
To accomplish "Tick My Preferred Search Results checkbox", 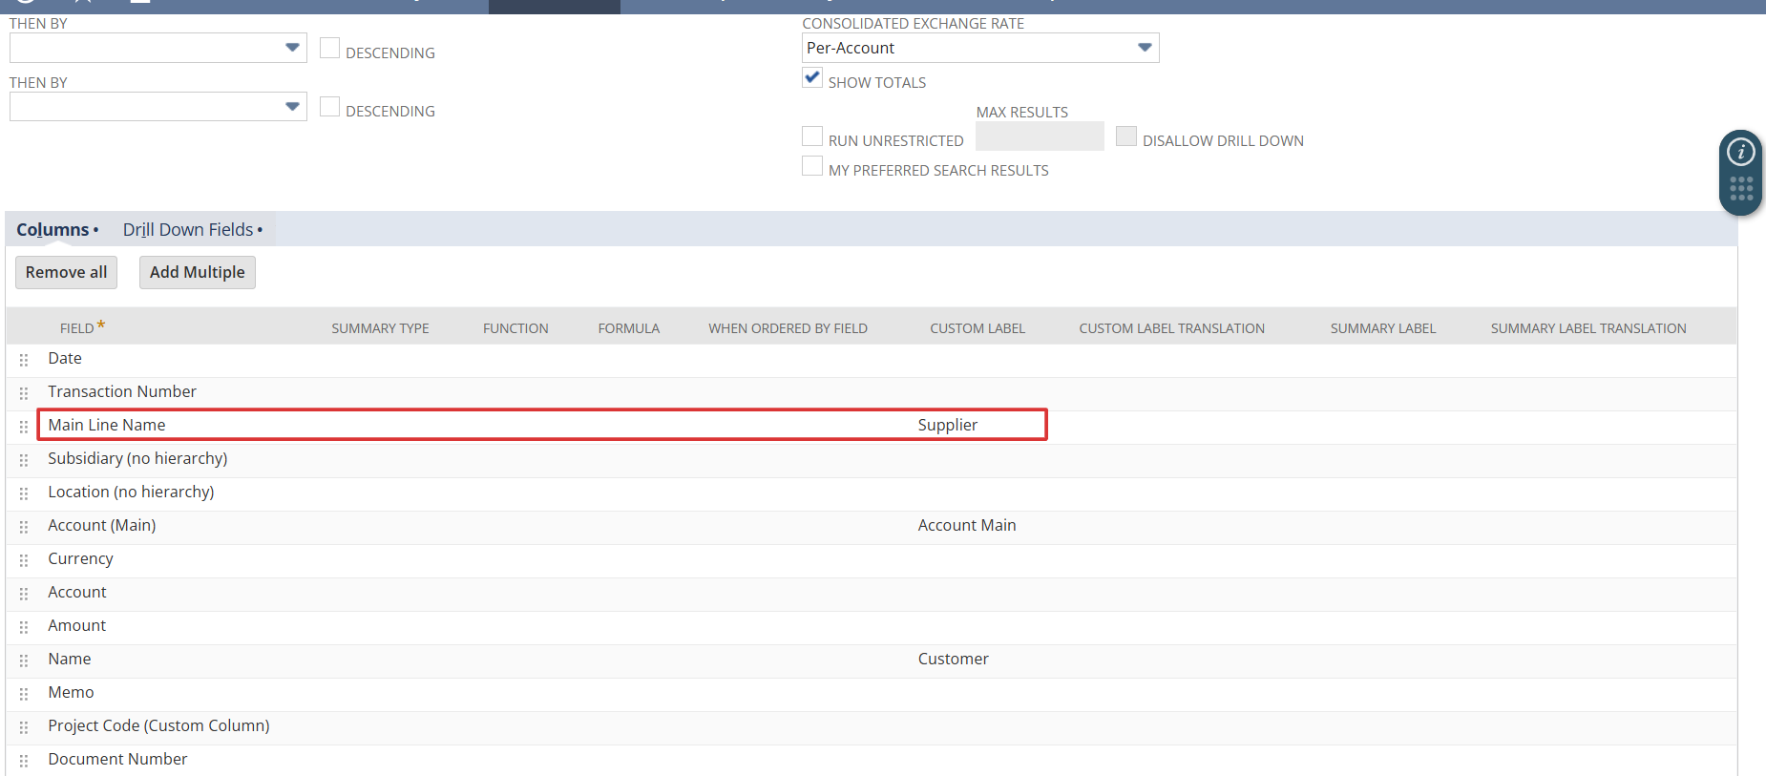I will click(x=812, y=167).
